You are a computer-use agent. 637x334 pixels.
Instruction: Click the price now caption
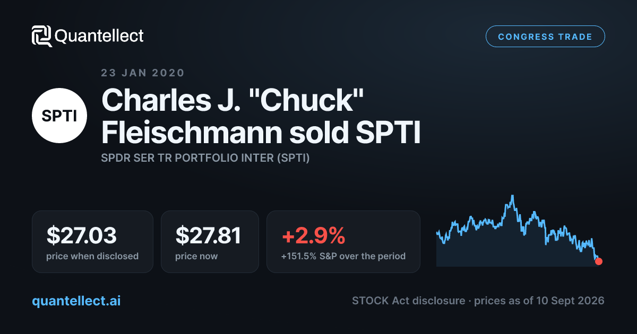pos(196,256)
